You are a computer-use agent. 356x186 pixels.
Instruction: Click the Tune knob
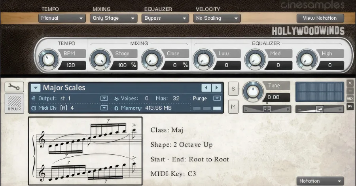[253, 91]
